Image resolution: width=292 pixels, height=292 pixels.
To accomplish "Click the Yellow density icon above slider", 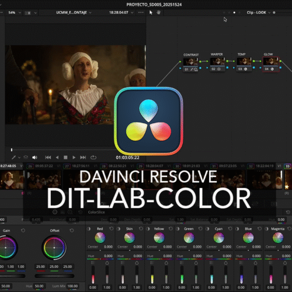I will (x=152, y=263).
